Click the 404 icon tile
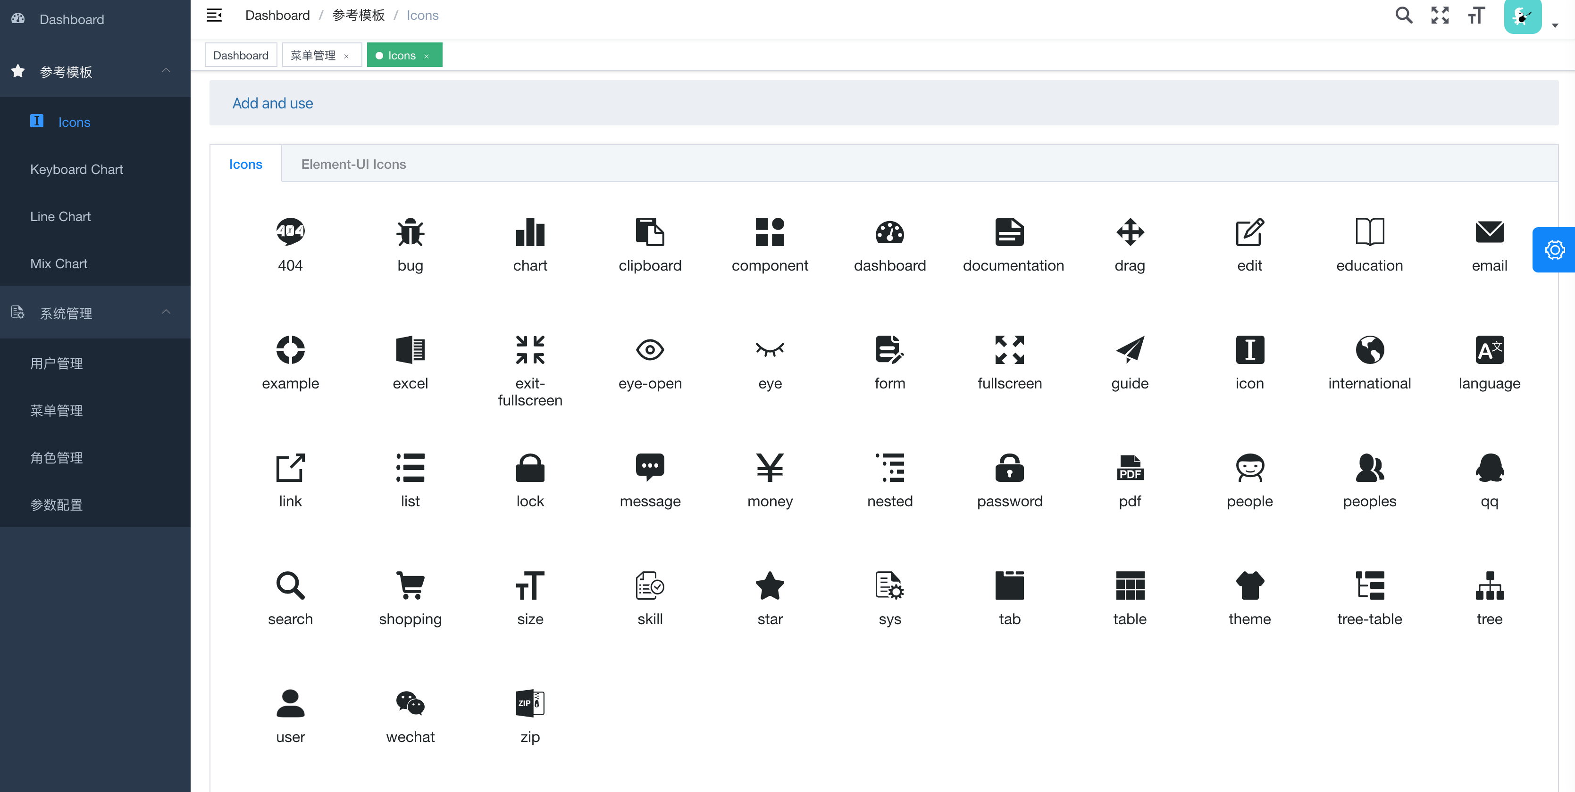 point(291,232)
